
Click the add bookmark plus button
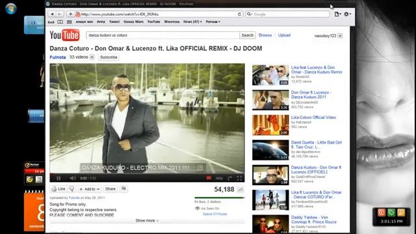click(70, 14)
